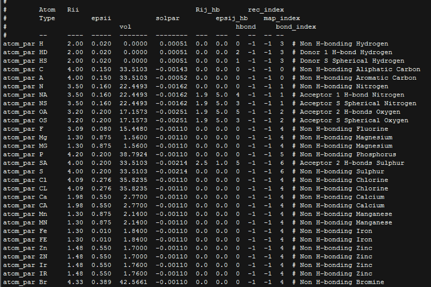
Task: Click the Rii value '3.09' for F
Action: coord(75,129)
